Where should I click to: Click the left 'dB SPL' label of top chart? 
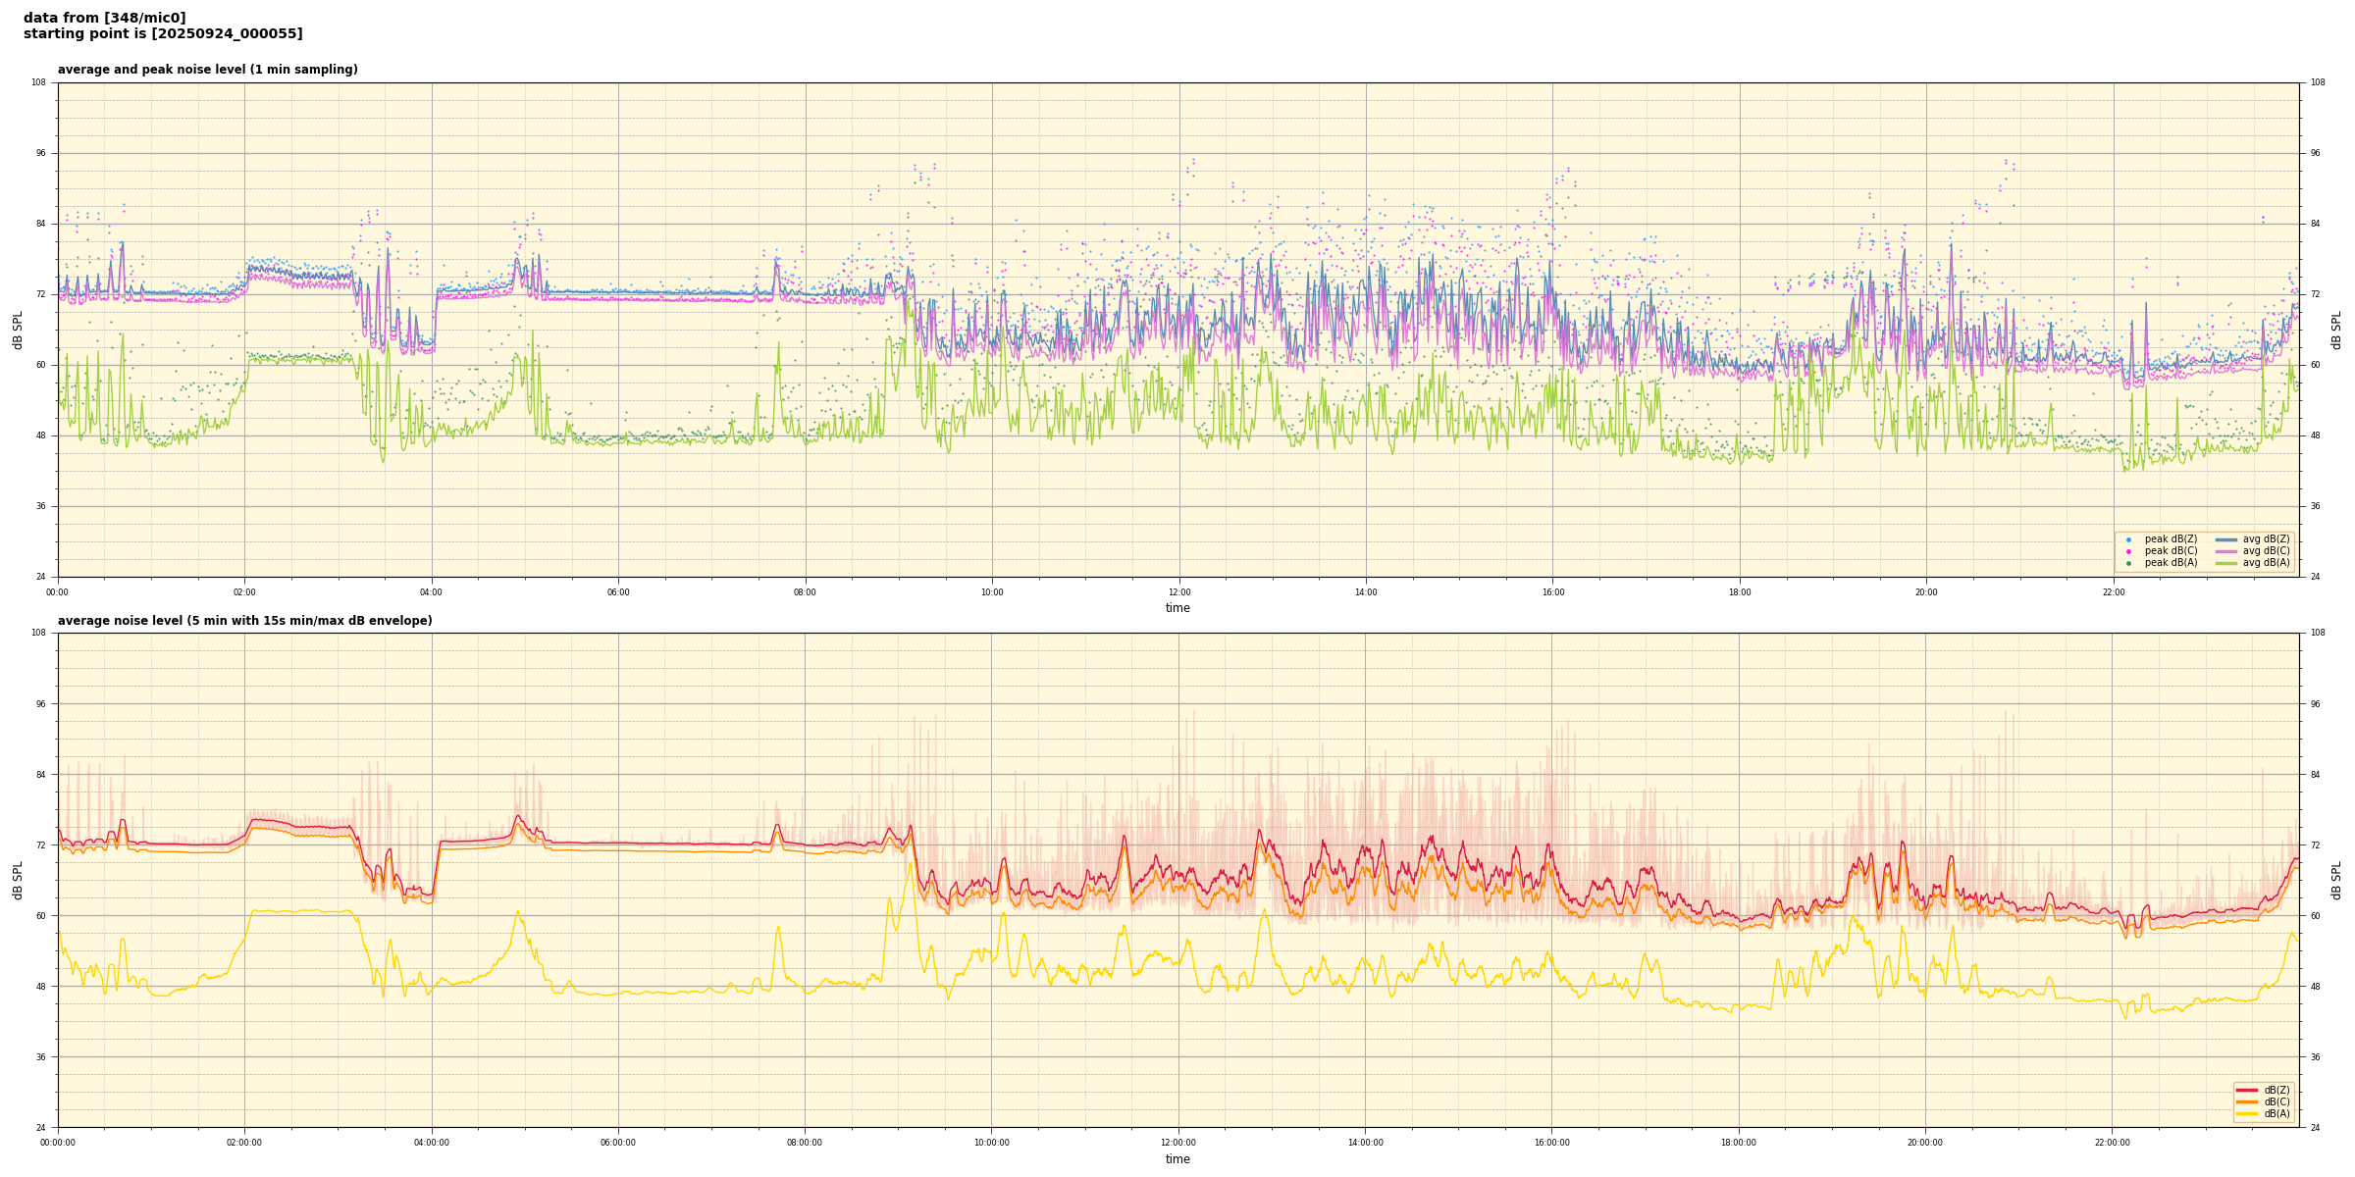[18, 330]
